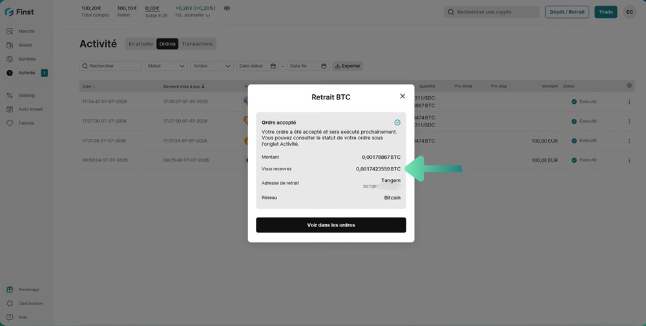This screenshot has width=646, height=326.
Task: Switch to En attente tab
Action: point(140,44)
